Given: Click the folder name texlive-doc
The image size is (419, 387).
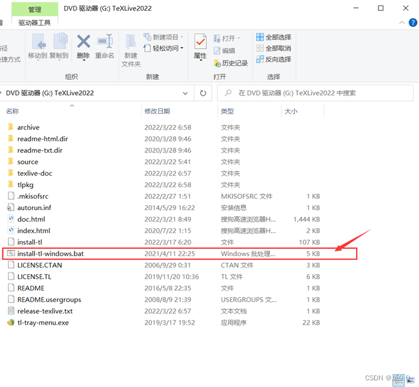Looking at the screenshot, I should pyautogui.click(x=35, y=173).
